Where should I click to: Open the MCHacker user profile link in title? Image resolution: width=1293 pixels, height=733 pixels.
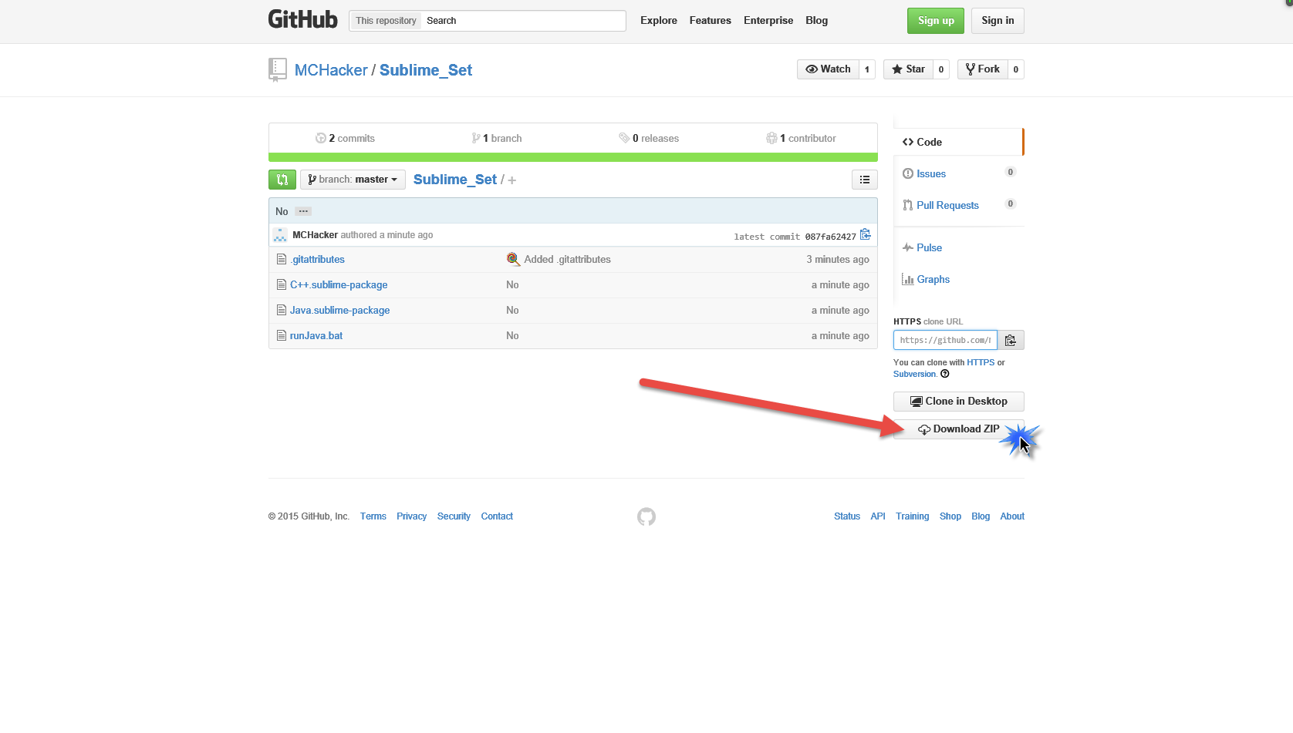click(331, 70)
